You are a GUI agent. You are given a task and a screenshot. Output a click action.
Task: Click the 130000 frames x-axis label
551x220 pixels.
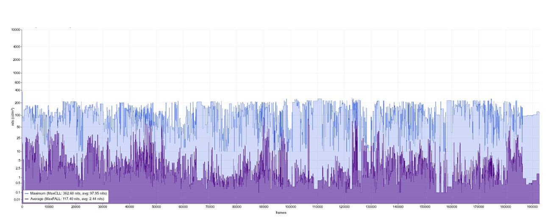(x=371, y=207)
